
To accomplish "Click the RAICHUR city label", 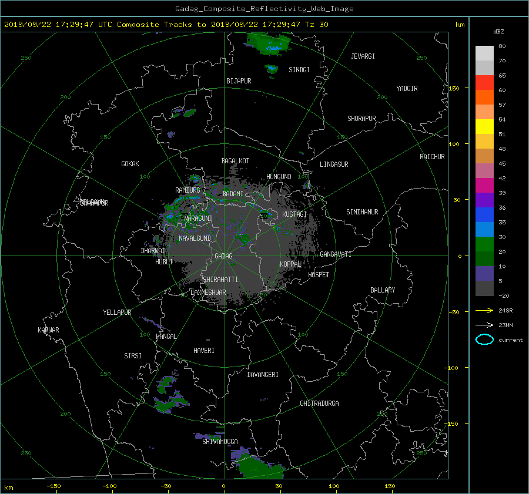I will [432, 157].
